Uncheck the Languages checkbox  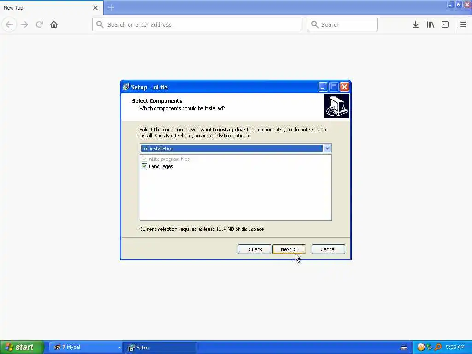point(144,166)
